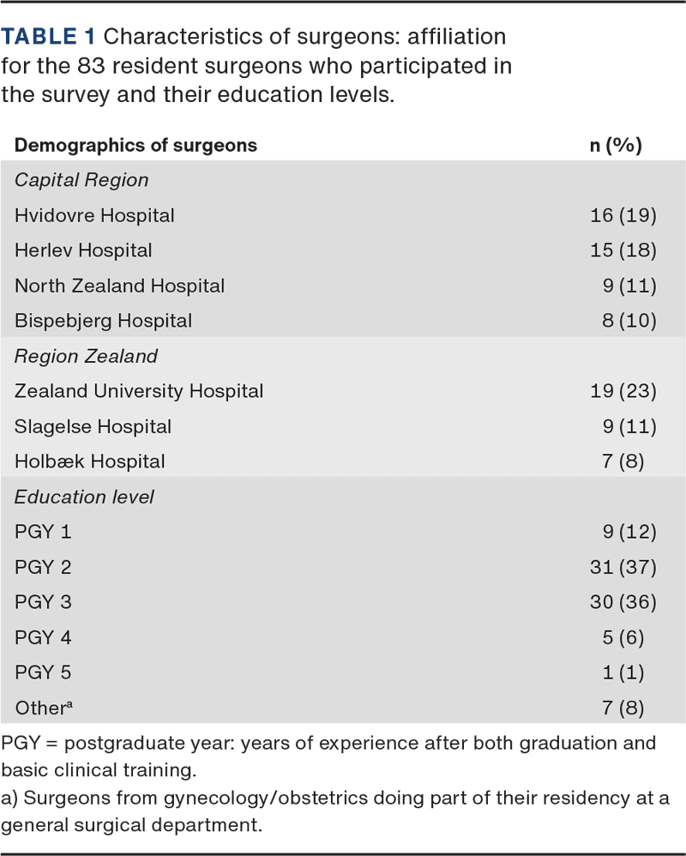Click the "Education level" section heading
The image size is (686, 856).
pos(84,497)
